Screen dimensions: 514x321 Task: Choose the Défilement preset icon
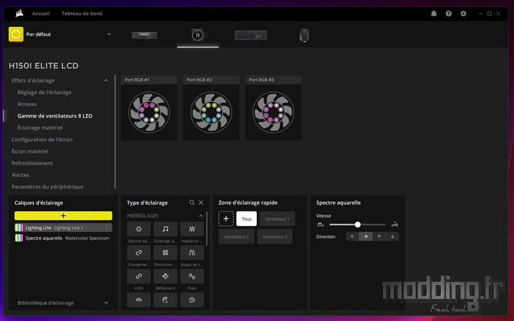[165, 276]
